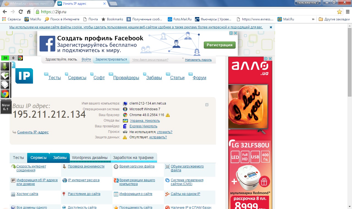Image resolution: width=352 pixels, height=209 pixels.
Task: Click the green download arrow sidebar icon
Action: tap(5, 67)
